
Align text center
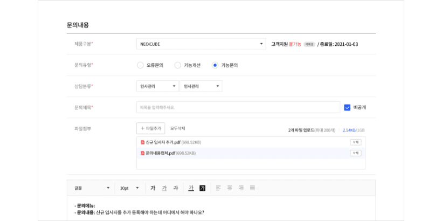click(230, 188)
